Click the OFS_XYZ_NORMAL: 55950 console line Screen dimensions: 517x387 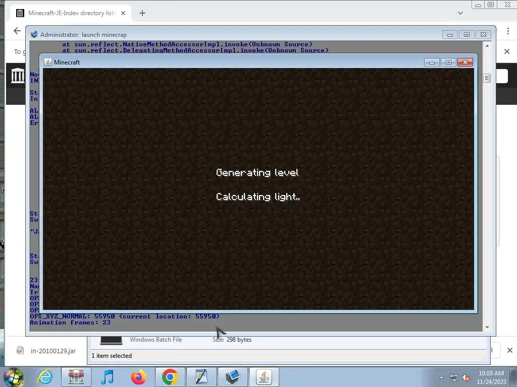point(125,316)
